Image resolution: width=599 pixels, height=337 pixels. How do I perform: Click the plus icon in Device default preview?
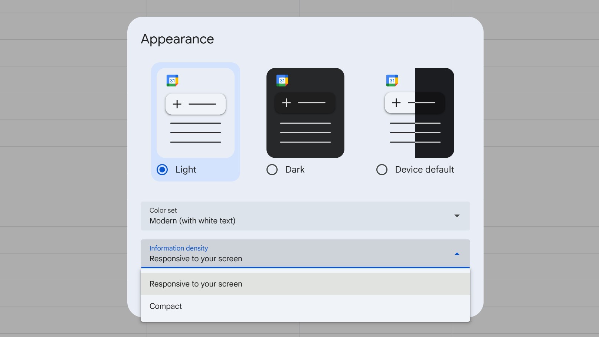(396, 102)
